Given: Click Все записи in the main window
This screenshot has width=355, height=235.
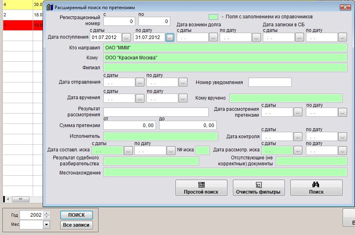Looking at the screenshot, I should 77,225.
